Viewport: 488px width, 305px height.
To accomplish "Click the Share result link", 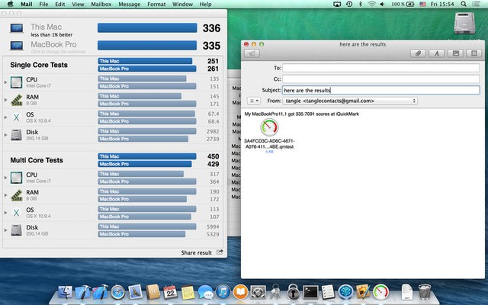I will pos(197,252).
